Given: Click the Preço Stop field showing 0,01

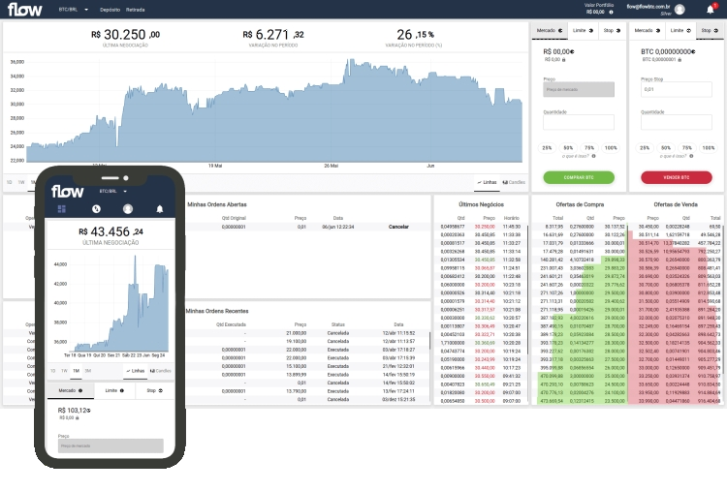Looking at the screenshot, I should 677,89.
